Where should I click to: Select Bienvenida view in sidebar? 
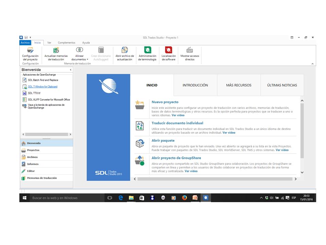pyautogui.click(x=47, y=143)
